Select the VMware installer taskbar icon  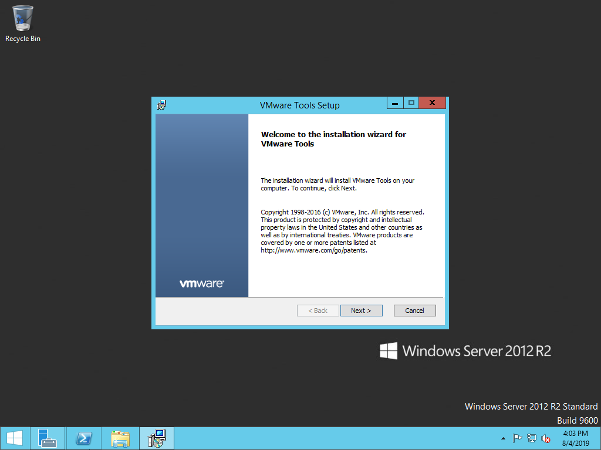tap(157, 438)
